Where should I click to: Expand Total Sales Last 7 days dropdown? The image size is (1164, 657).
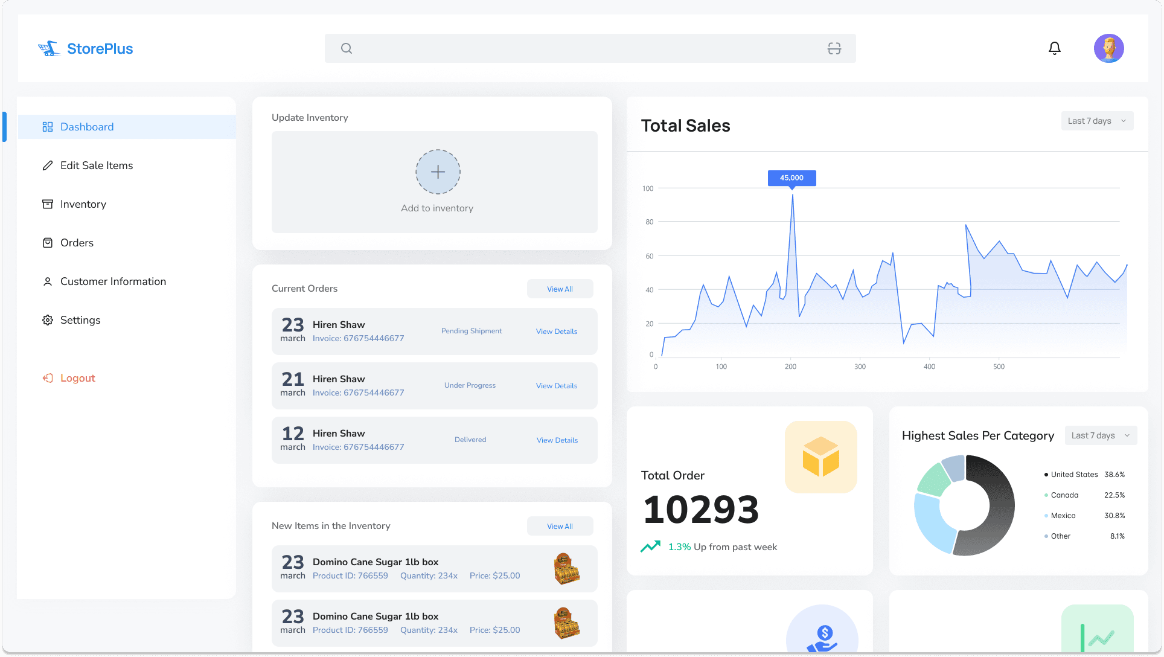click(x=1096, y=121)
